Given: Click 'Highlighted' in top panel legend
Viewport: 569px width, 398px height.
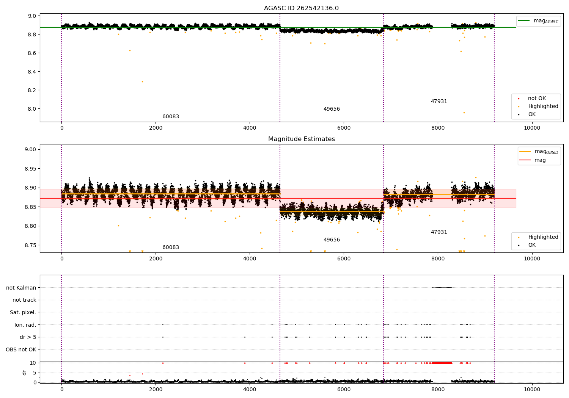Looking at the screenshot, I should (x=543, y=107).
